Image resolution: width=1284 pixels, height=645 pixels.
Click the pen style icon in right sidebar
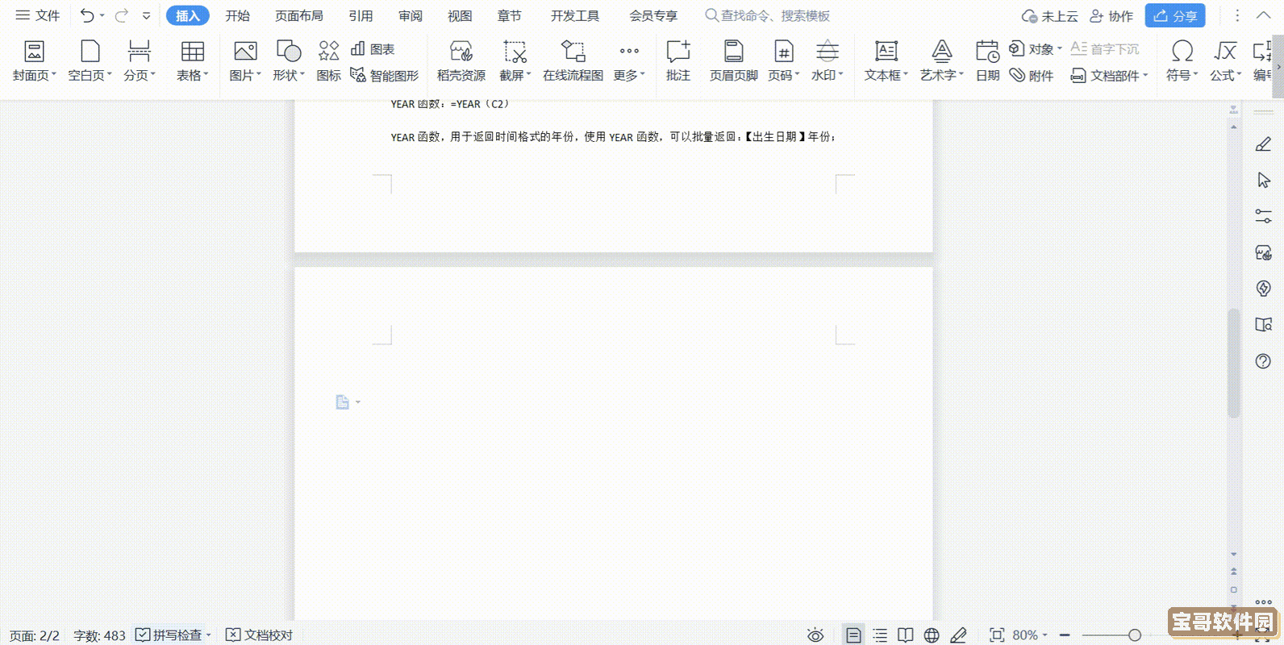point(1263,144)
